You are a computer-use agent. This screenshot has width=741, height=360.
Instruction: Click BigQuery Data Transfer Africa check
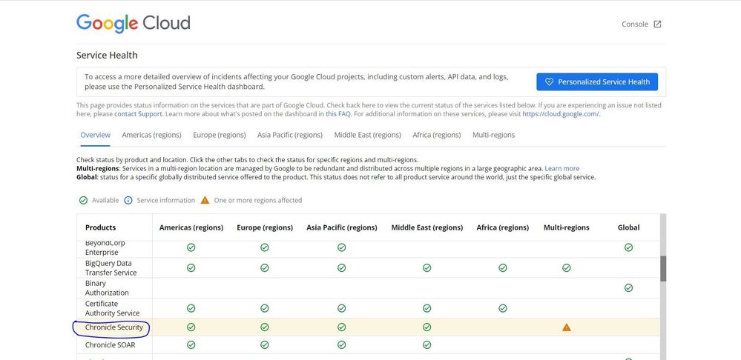tap(503, 267)
